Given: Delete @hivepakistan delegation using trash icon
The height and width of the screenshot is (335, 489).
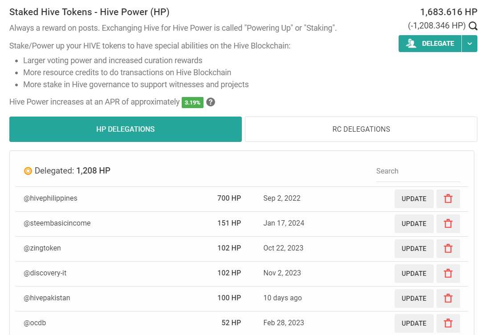Looking at the screenshot, I should tap(448, 299).
